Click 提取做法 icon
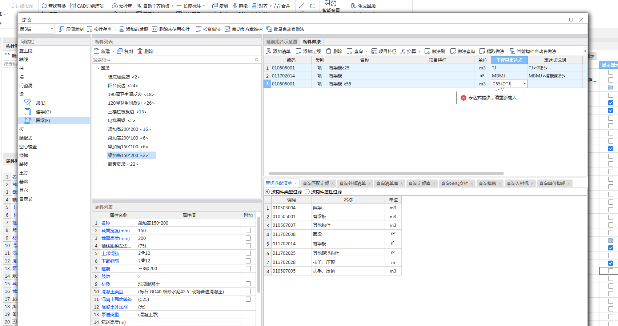This screenshot has height=326, width=618. pyautogui.click(x=482, y=51)
